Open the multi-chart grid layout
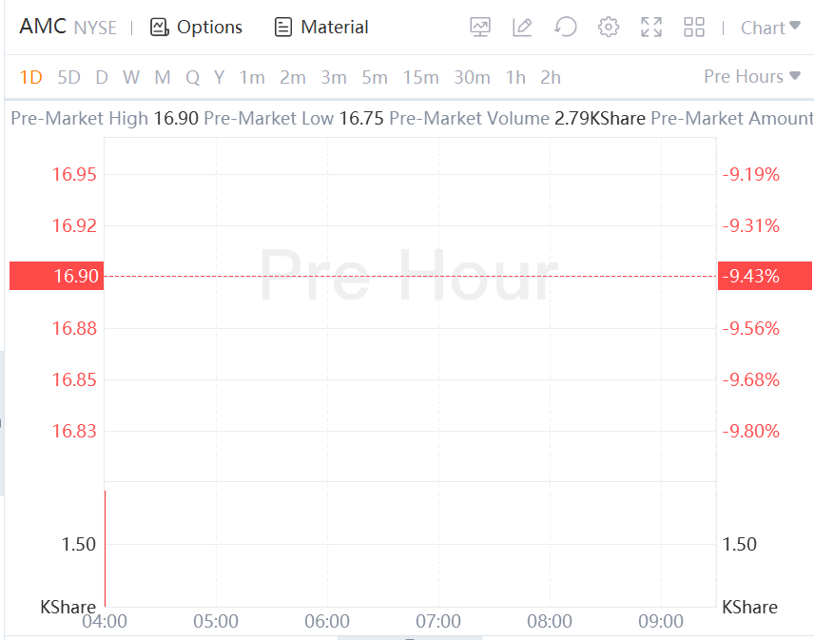 click(694, 28)
